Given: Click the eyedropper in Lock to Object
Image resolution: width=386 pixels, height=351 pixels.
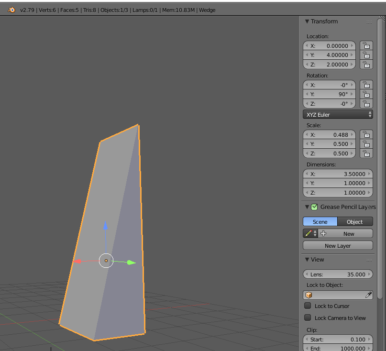Looking at the screenshot, I should click(368, 295).
